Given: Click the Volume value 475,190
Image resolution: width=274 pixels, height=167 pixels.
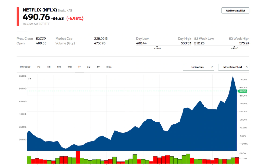Looking at the screenshot, I should click(100, 43).
